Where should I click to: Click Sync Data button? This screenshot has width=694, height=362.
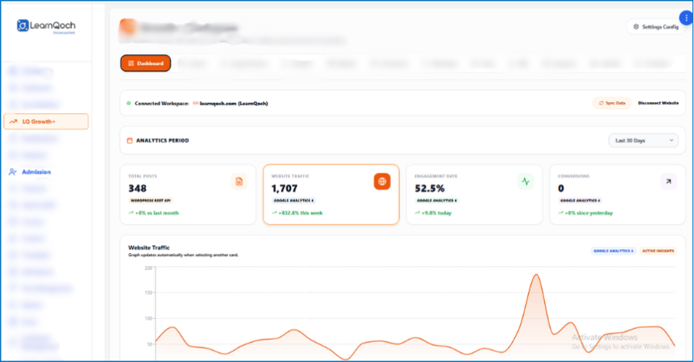[612, 103]
